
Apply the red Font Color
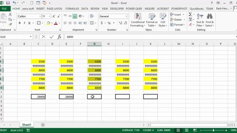56,23
